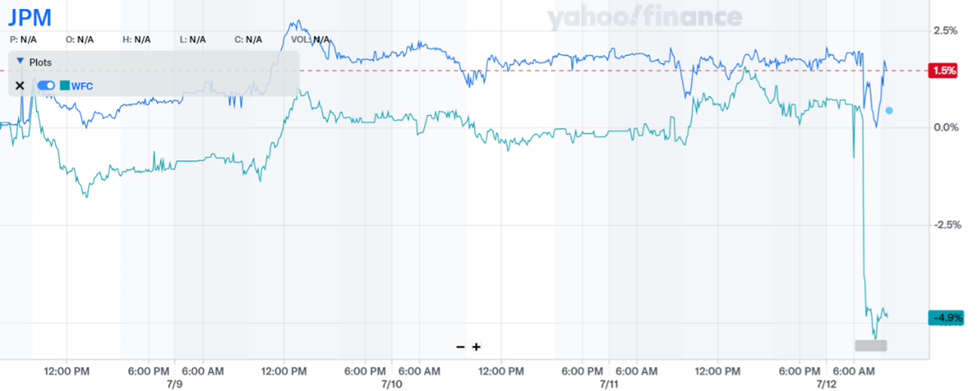Click the red 1.5% JPM price tag
This screenshot has width=977, height=391.
(945, 71)
